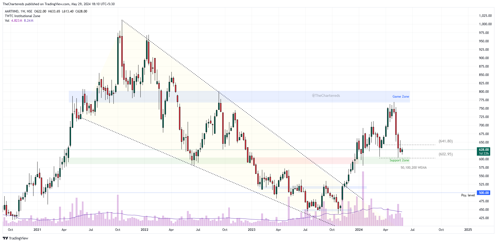This screenshot has height=243, width=497.
Task: Click the 8.24M volume MA value
Action: point(29,21)
